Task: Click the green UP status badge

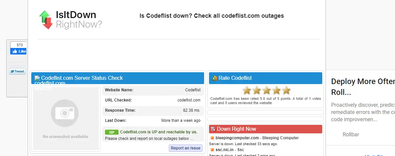Action: [x=112, y=132]
